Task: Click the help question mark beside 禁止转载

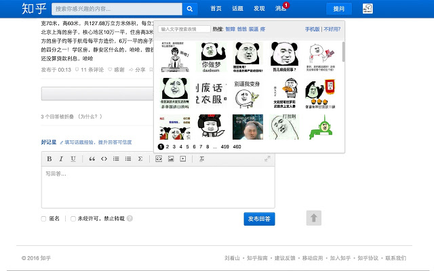Action: coord(130,218)
